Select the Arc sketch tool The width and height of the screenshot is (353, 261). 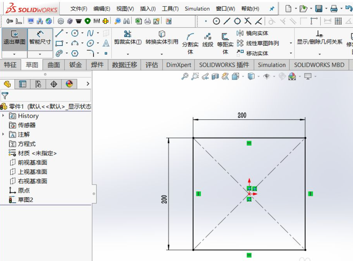(75, 43)
